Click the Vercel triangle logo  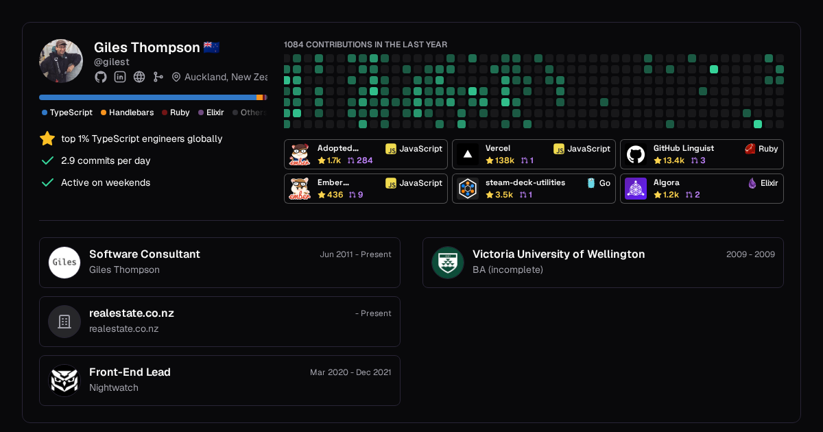[468, 154]
